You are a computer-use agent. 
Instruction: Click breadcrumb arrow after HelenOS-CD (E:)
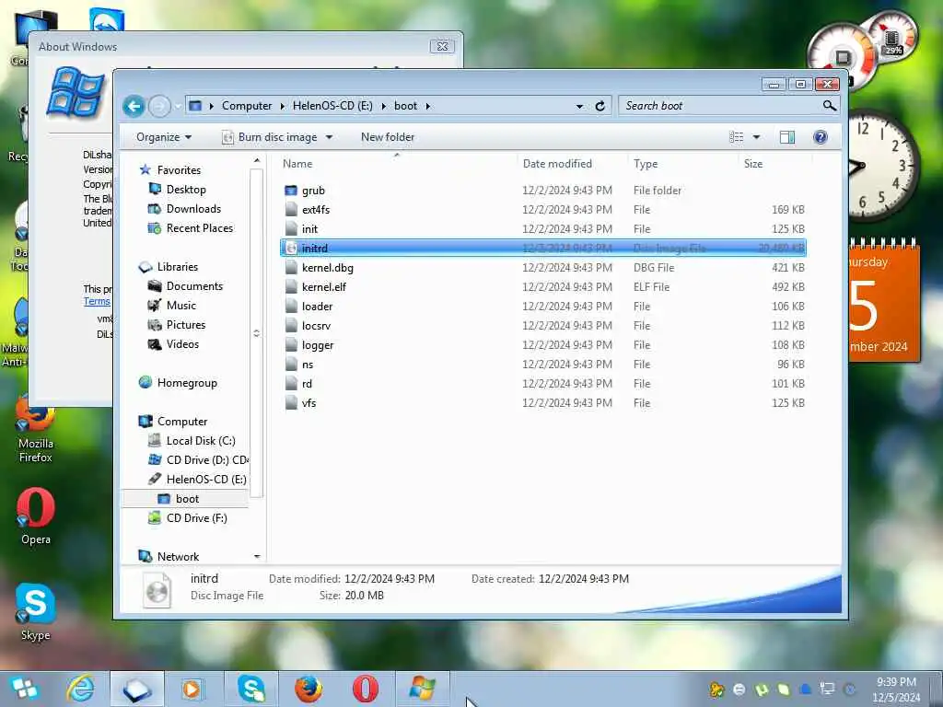click(383, 106)
